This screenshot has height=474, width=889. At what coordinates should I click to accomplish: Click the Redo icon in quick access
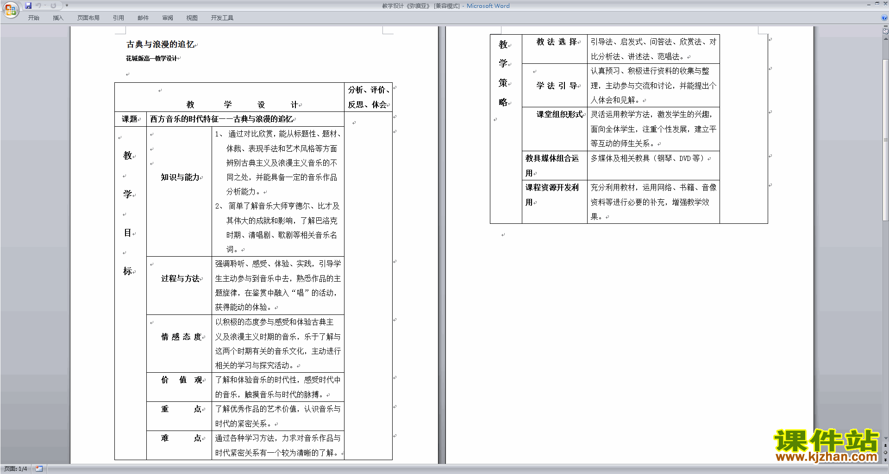(53, 6)
